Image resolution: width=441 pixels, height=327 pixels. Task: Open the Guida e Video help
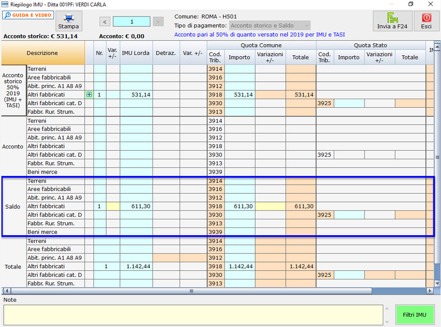click(27, 15)
